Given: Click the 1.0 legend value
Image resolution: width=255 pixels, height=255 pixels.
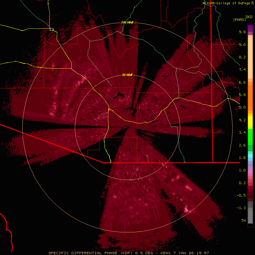Looking at the screenshot, I should click(242, 170).
